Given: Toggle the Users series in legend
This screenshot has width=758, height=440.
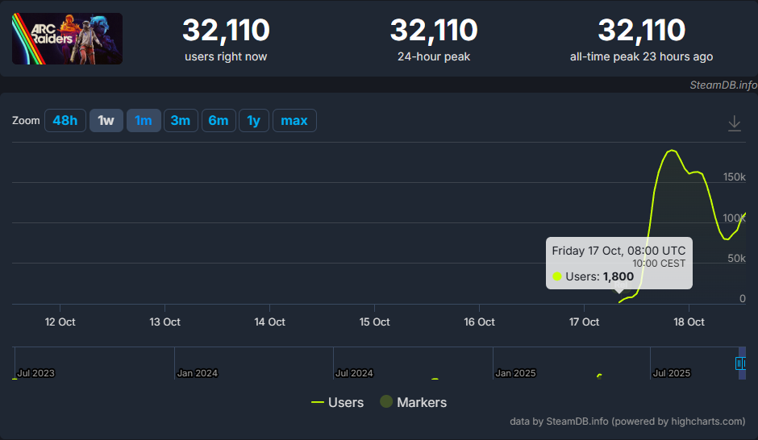Looking at the screenshot, I should tap(337, 402).
